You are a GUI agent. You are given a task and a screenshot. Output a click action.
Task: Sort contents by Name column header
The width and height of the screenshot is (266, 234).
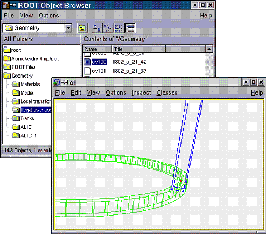(98, 49)
